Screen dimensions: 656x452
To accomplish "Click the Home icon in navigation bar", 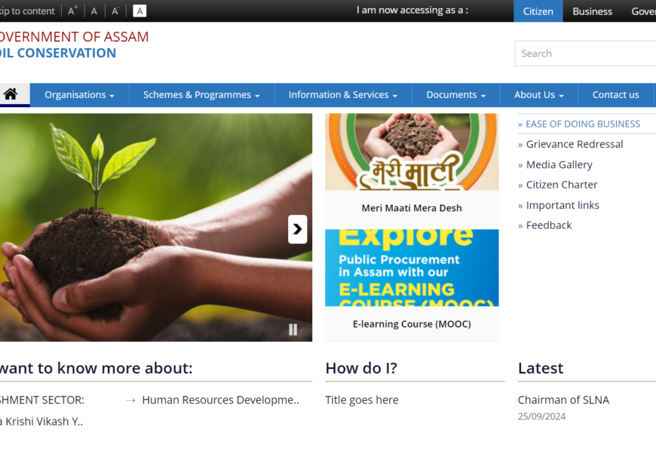I will [11, 95].
